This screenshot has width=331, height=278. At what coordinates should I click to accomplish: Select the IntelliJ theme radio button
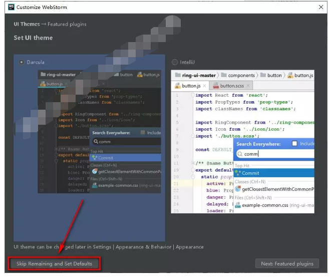[x=175, y=62]
